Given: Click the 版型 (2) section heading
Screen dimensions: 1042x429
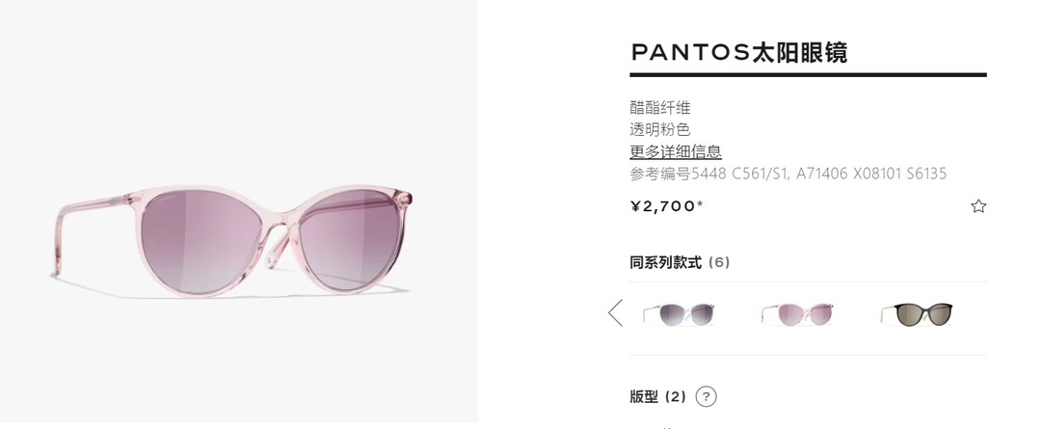Looking at the screenshot, I should click(x=657, y=397).
